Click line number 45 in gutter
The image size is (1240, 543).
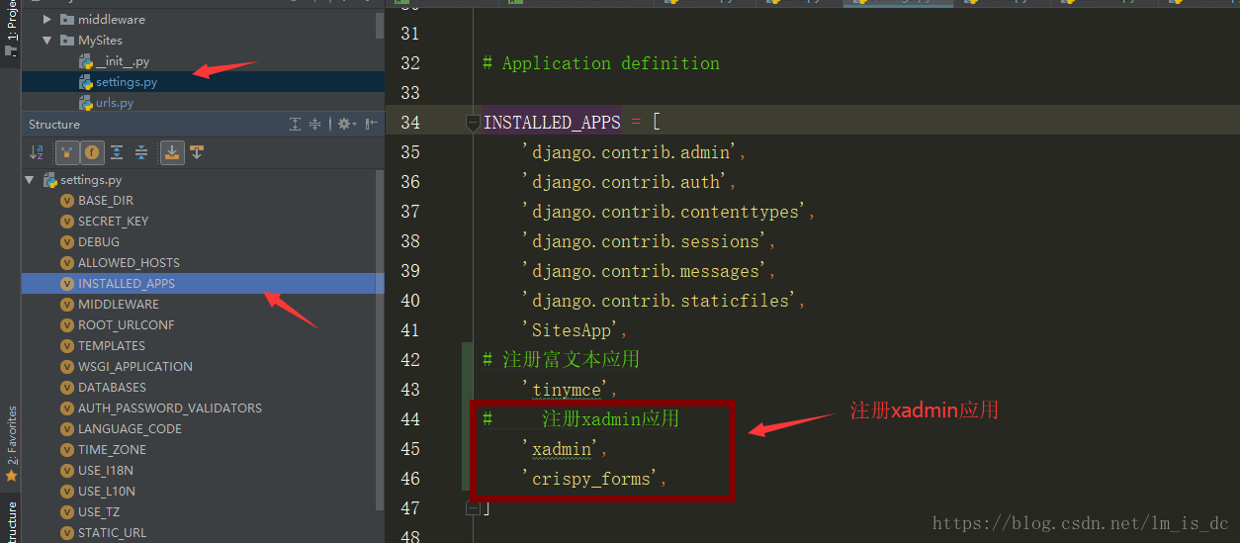click(x=409, y=449)
